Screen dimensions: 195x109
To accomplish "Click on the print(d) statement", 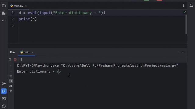I will tap(28, 19).
